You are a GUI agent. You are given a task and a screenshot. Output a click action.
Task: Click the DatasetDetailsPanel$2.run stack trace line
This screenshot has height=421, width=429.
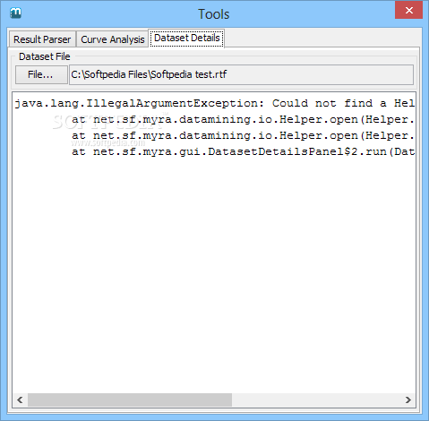[x=243, y=151]
